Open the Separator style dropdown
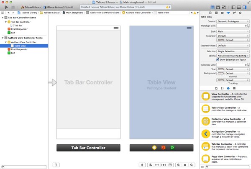 233,36
